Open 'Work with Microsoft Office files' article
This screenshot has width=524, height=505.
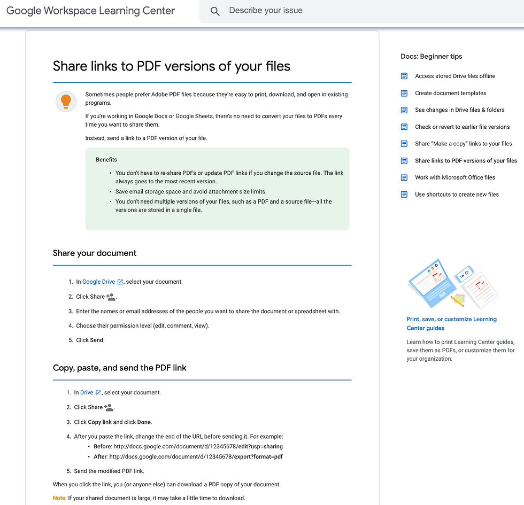(455, 177)
